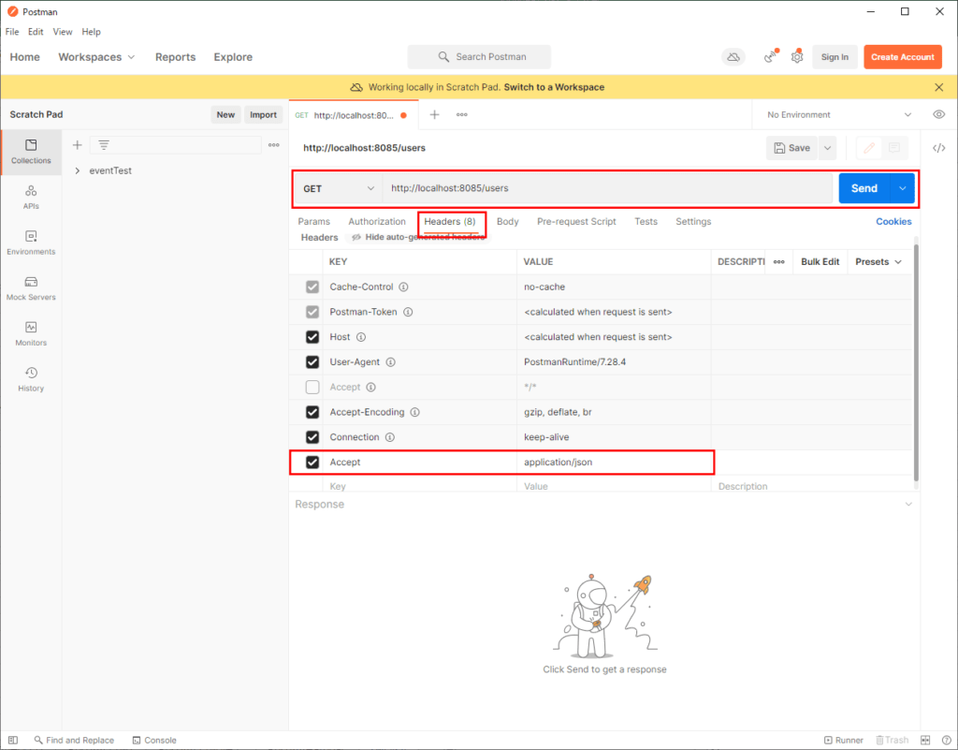Close the Scratch Pad banner
958x750 pixels.
pos(939,87)
